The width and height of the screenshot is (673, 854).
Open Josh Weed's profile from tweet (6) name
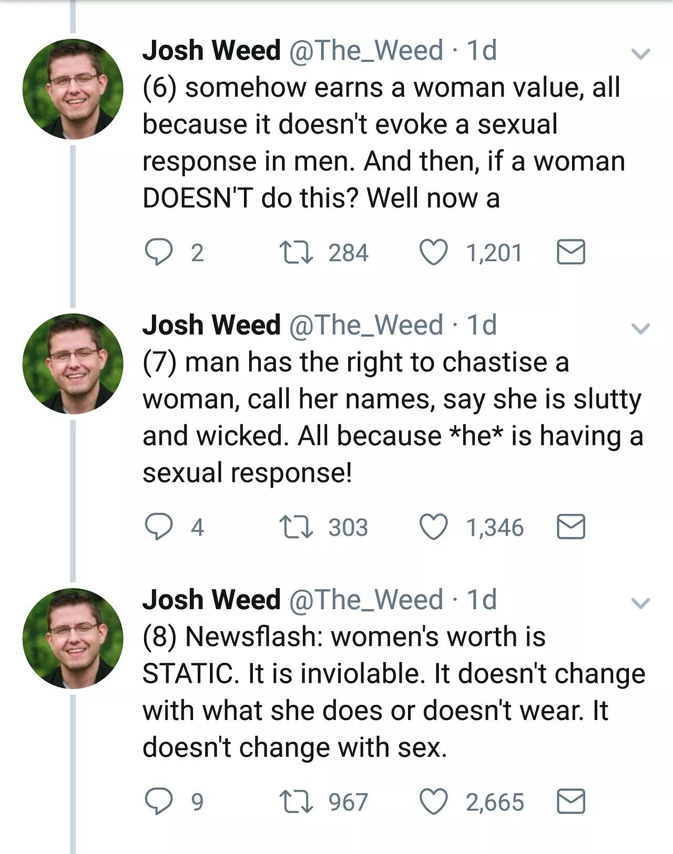coord(211,51)
